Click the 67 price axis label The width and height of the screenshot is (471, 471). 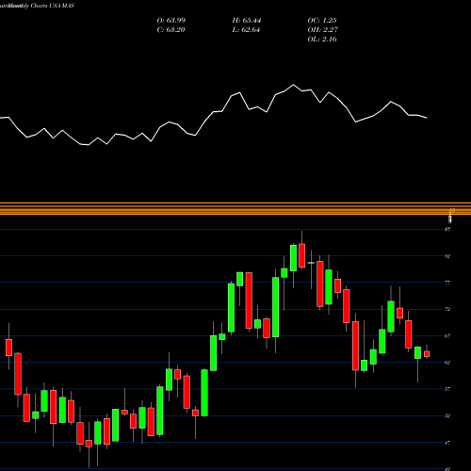(x=447, y=336)
